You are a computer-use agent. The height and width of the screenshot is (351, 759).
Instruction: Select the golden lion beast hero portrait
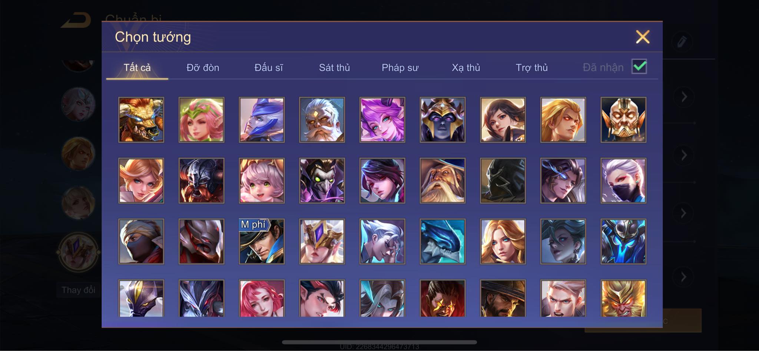(141, 120)
